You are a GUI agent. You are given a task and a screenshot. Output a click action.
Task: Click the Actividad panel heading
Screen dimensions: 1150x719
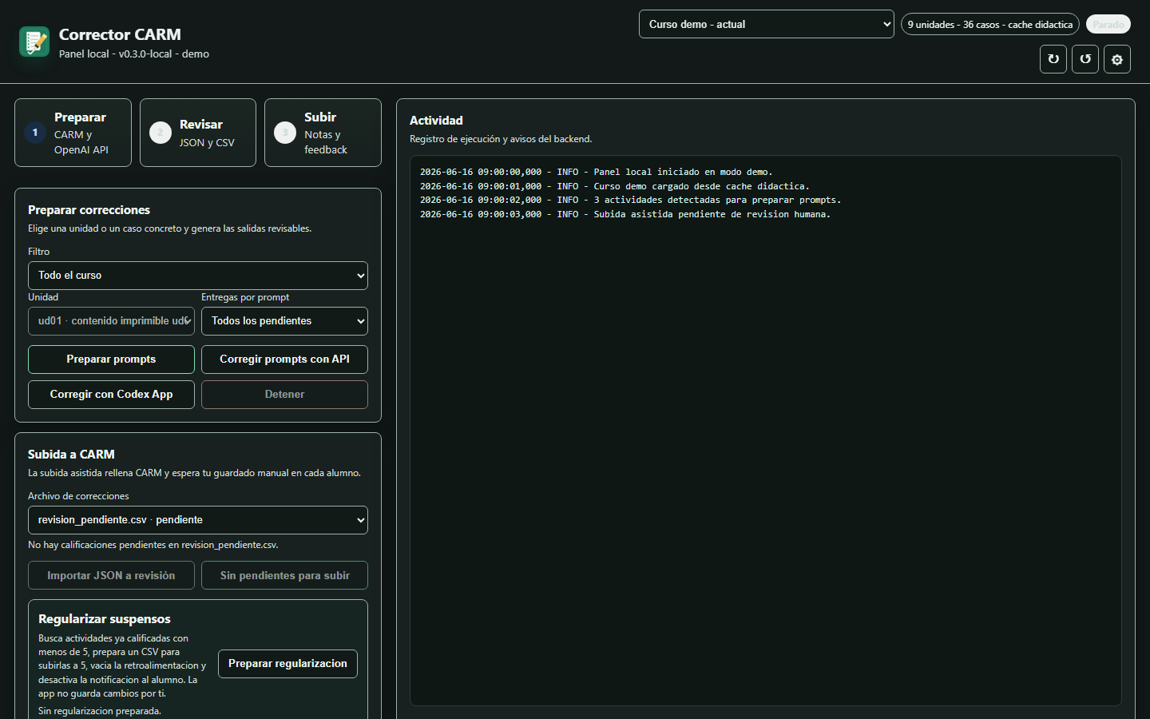pyautogui.click(x=436, y=121)
